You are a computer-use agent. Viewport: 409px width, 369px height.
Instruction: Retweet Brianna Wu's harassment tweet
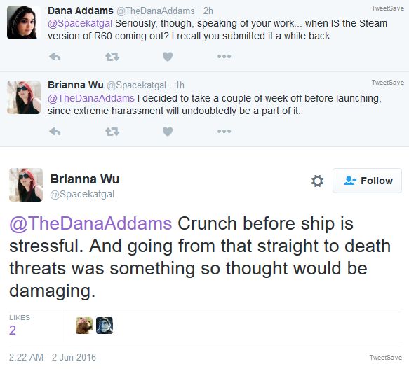click(112, 132)
